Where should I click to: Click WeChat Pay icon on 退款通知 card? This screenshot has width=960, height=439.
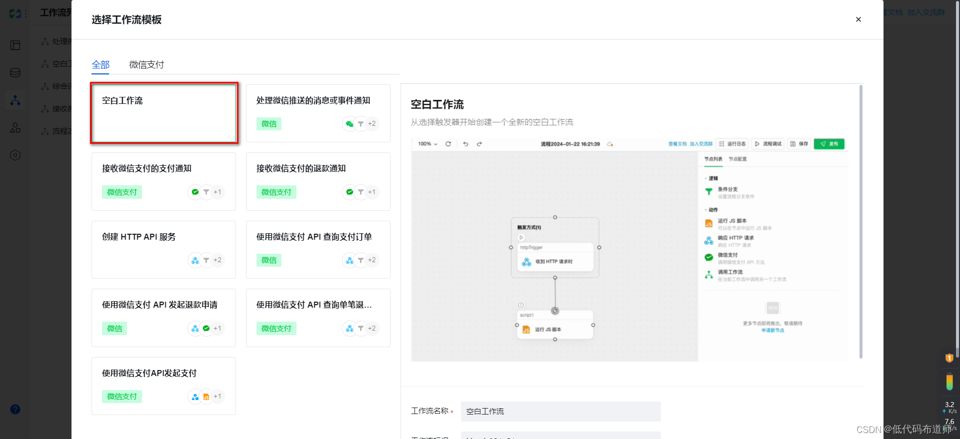click(349, 192)
